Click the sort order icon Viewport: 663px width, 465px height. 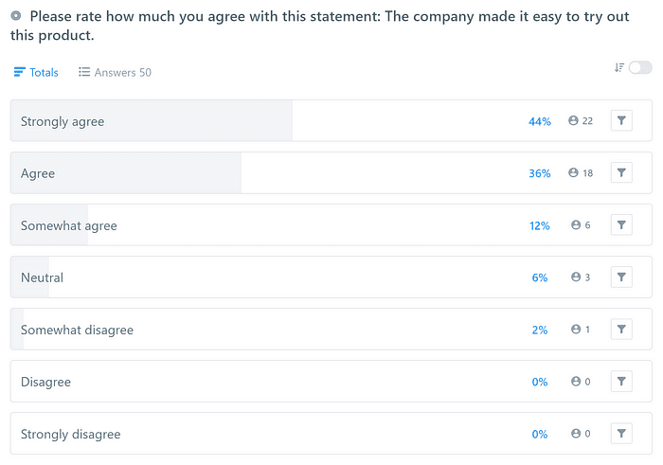619,67
